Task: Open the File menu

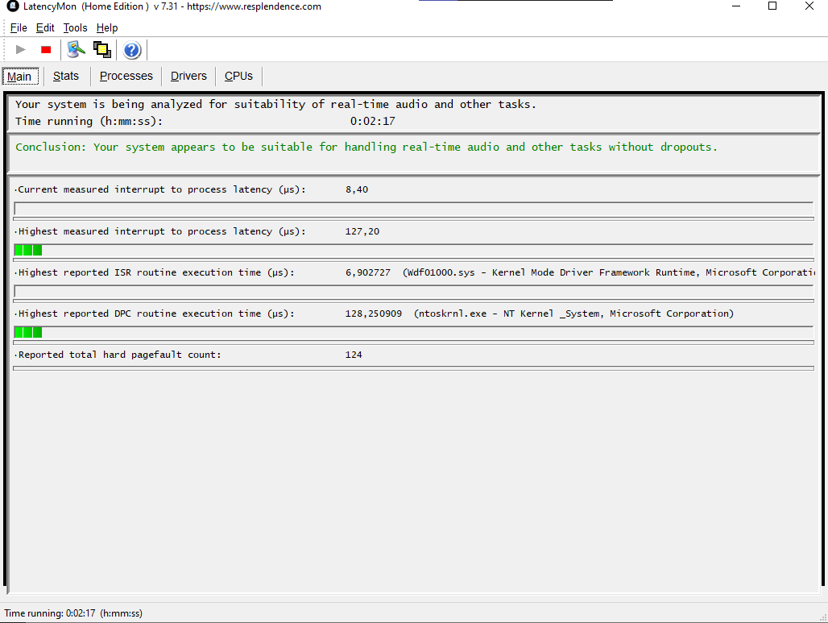Action: (x=19, y=27)
